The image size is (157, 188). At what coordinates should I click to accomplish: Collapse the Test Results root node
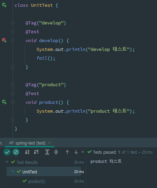[x=7, y=162]
